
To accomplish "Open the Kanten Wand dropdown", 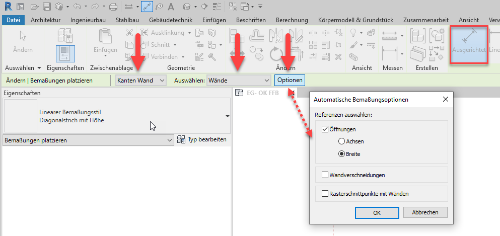I will pos(140,81).
